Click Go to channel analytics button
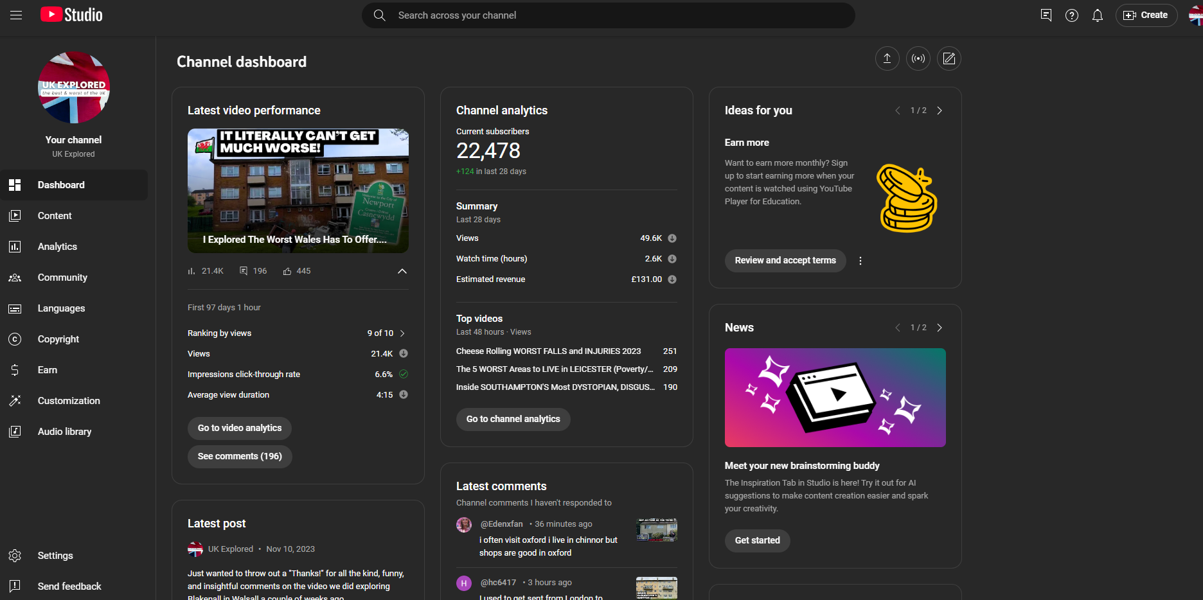 click(x=513, y=419)
